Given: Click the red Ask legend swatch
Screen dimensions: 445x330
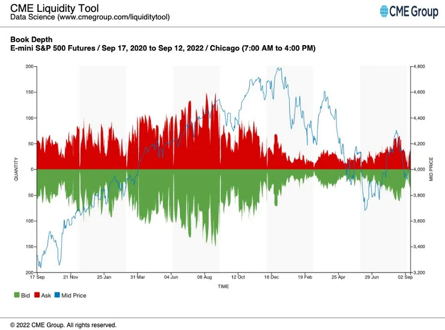Looking at the screenshot, I should (36, 295).
